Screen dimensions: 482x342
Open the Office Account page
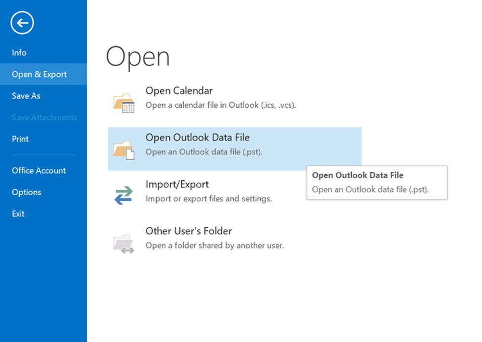point(39,171)
